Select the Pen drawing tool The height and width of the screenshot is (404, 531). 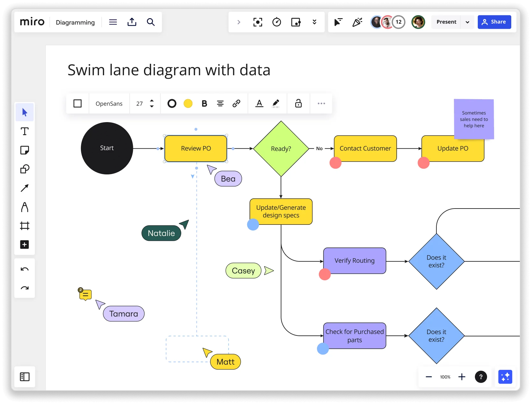click(25, 207)
